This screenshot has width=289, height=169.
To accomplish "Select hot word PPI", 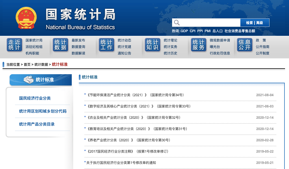I will pyautogui.click(x=200, y=31).
